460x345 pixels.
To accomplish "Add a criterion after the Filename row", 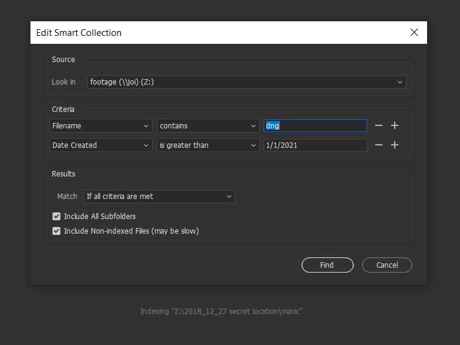I will [395, 125].
